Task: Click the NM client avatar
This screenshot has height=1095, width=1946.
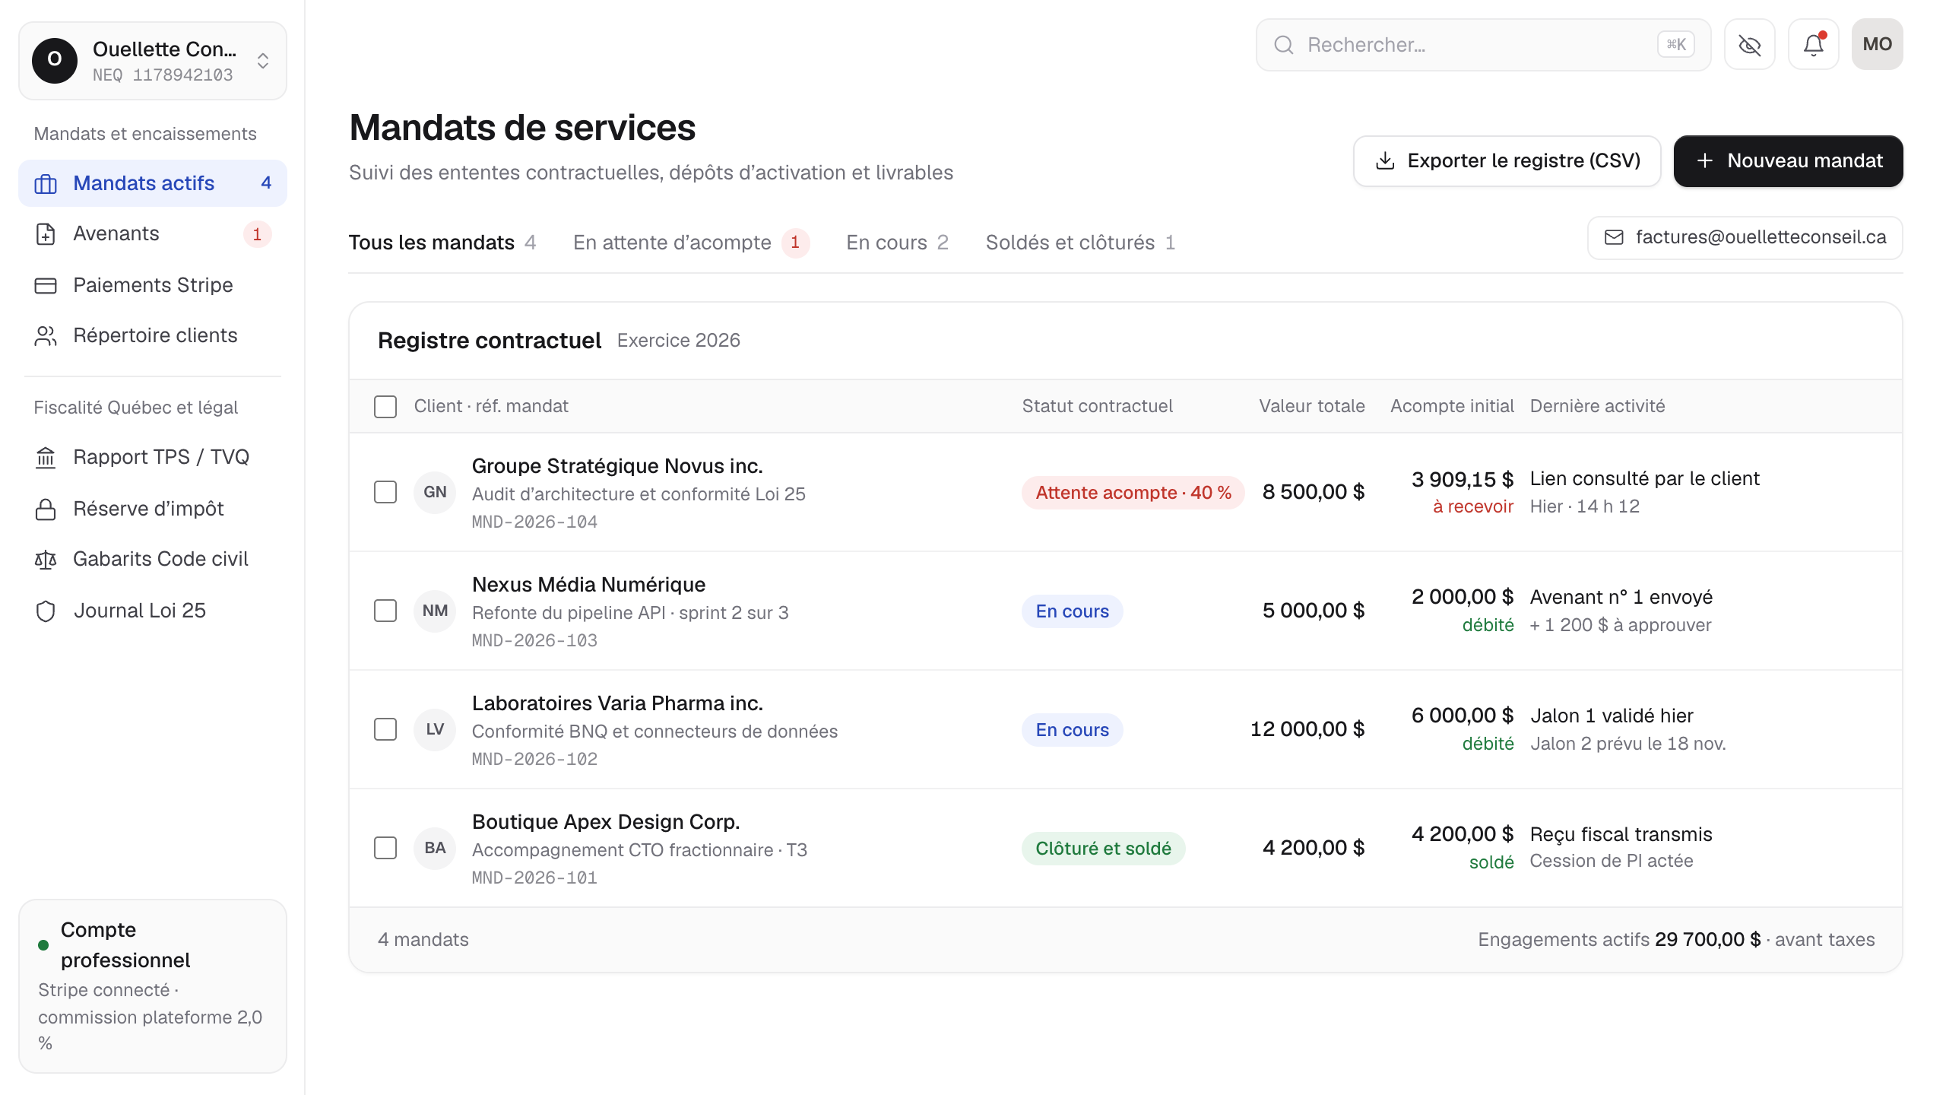Action: click(x=435, y=611)
